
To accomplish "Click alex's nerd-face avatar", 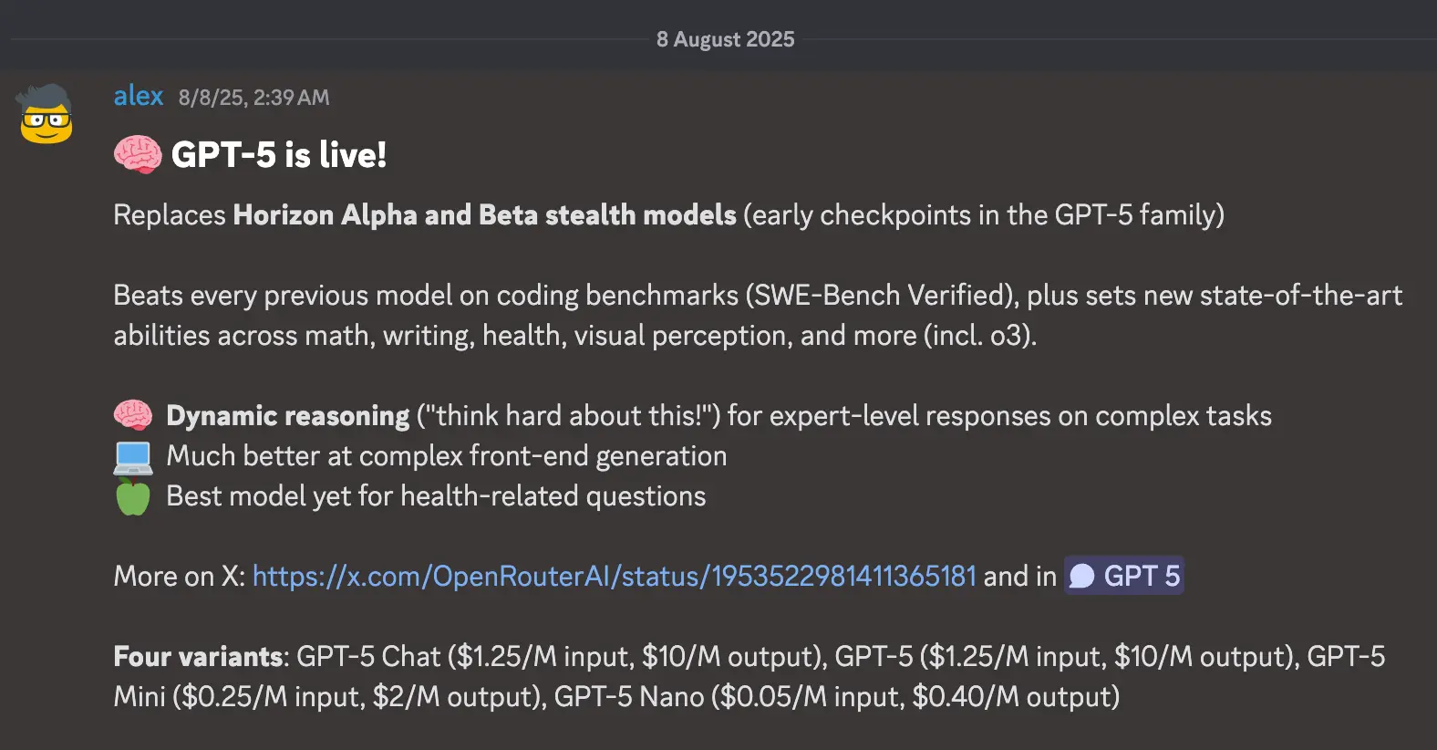I will 47,115.
